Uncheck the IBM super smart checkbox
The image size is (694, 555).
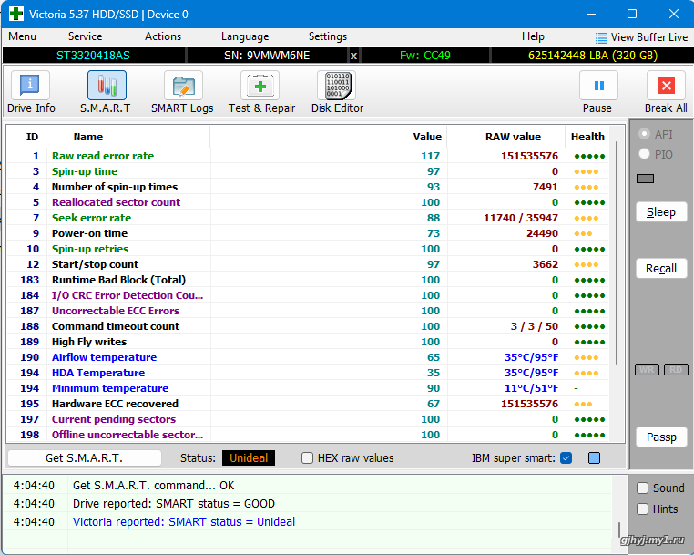pyautogui.click(x=566, y=457)
